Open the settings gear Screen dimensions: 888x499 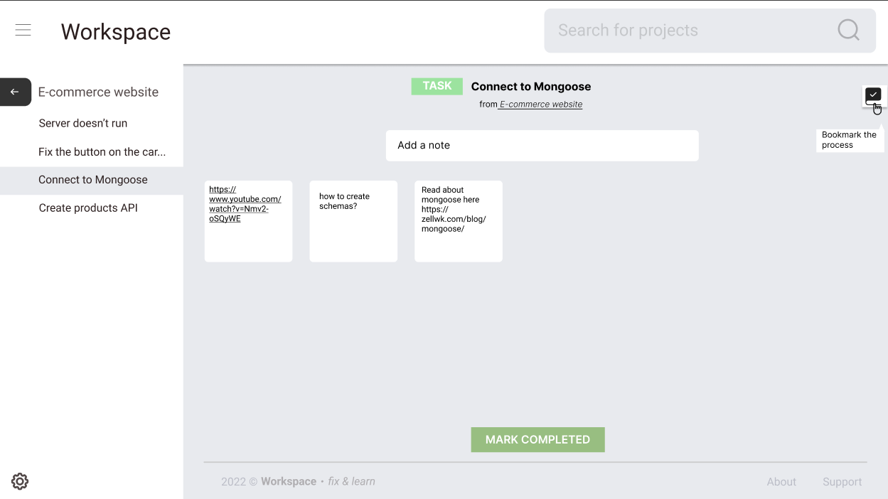tap(19, 481)
